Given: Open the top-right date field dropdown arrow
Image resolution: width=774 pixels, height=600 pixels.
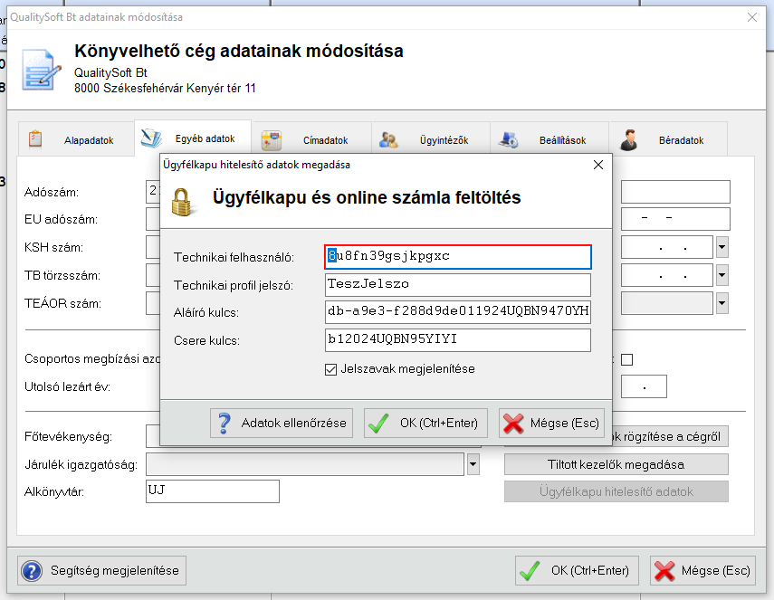Looking at the screenshot, I should click(x=721, y=247).
